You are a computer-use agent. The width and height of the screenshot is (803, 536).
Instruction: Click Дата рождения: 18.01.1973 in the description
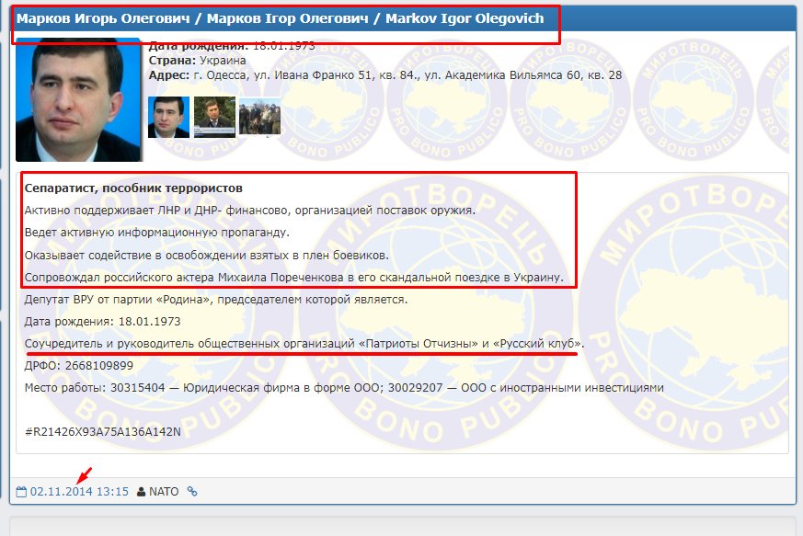[102, 322]
